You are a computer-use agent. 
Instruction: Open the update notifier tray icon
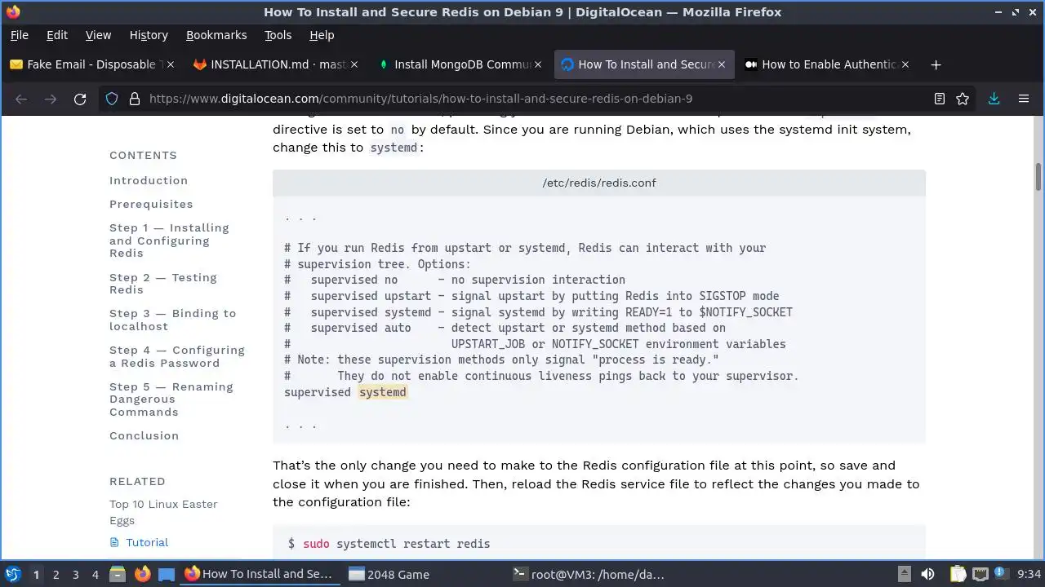coord(1002,574)
